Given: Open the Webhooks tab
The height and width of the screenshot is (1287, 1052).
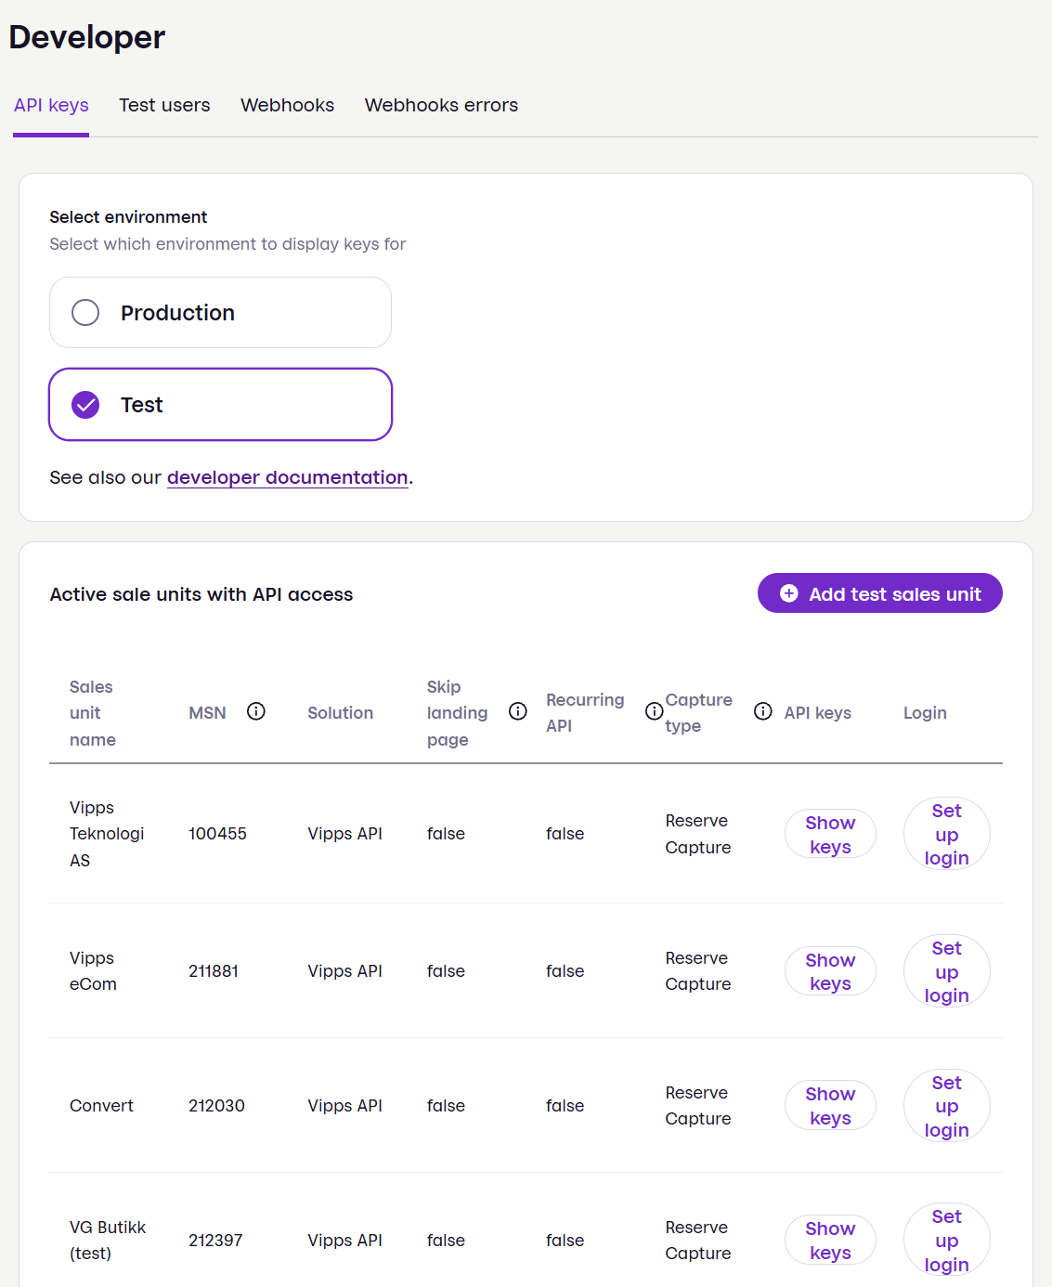Looking at the screenshot, I should pyautogui.click(x=287, y=105).
